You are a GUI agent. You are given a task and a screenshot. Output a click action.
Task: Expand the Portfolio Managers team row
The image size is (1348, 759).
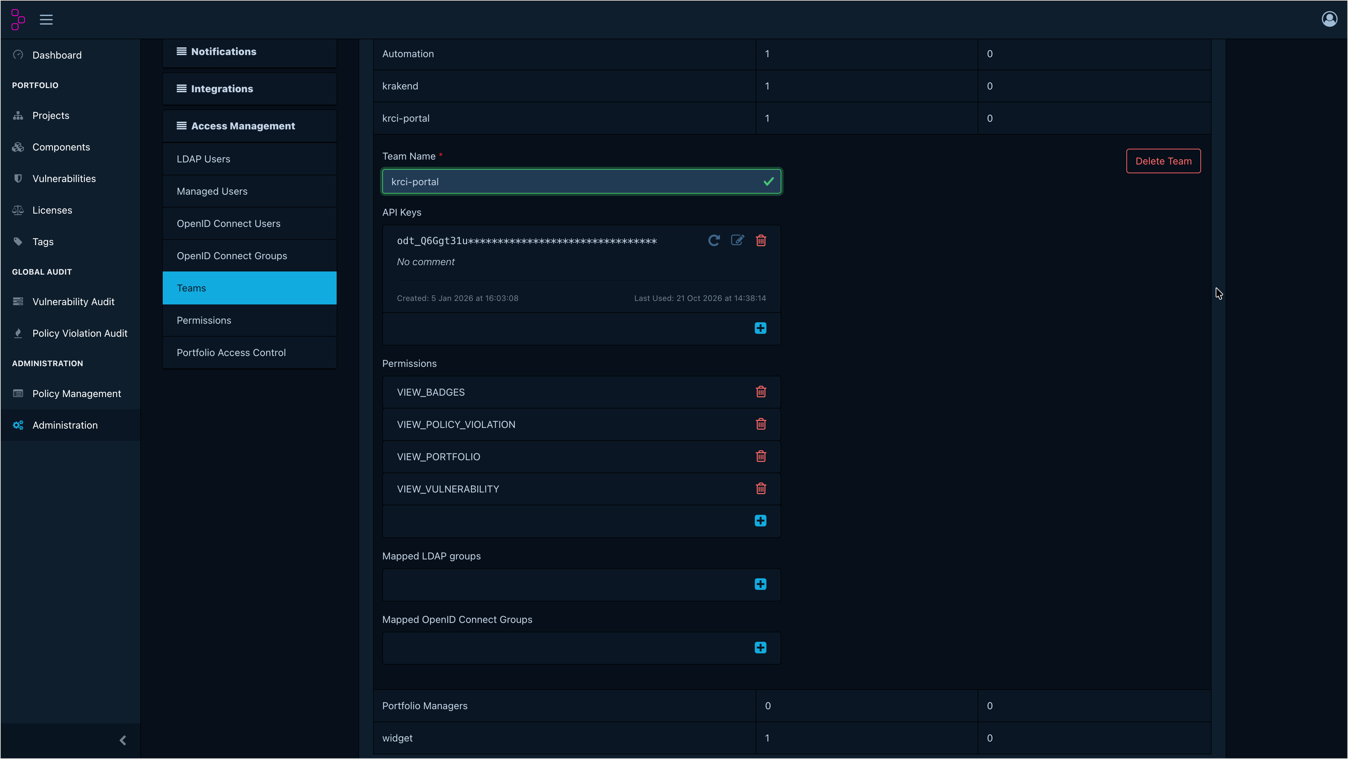click(x=792, y=706)
